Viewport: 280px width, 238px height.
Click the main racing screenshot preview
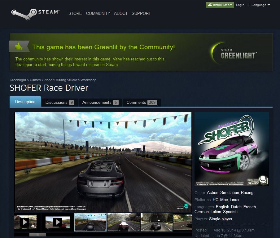tap(103, 162)
